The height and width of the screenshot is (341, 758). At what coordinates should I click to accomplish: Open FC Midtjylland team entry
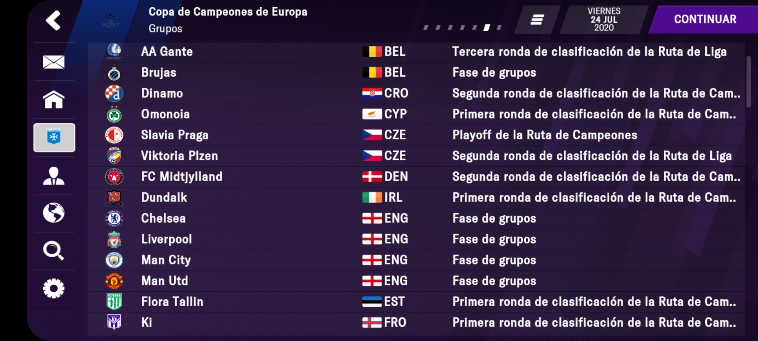416,177
